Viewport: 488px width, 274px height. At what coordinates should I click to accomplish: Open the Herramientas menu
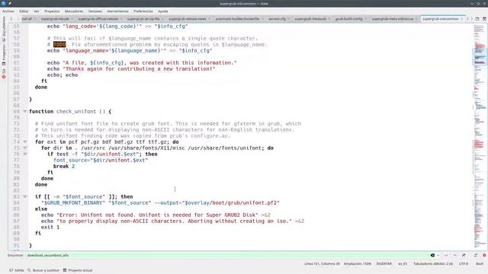[117, 11]
